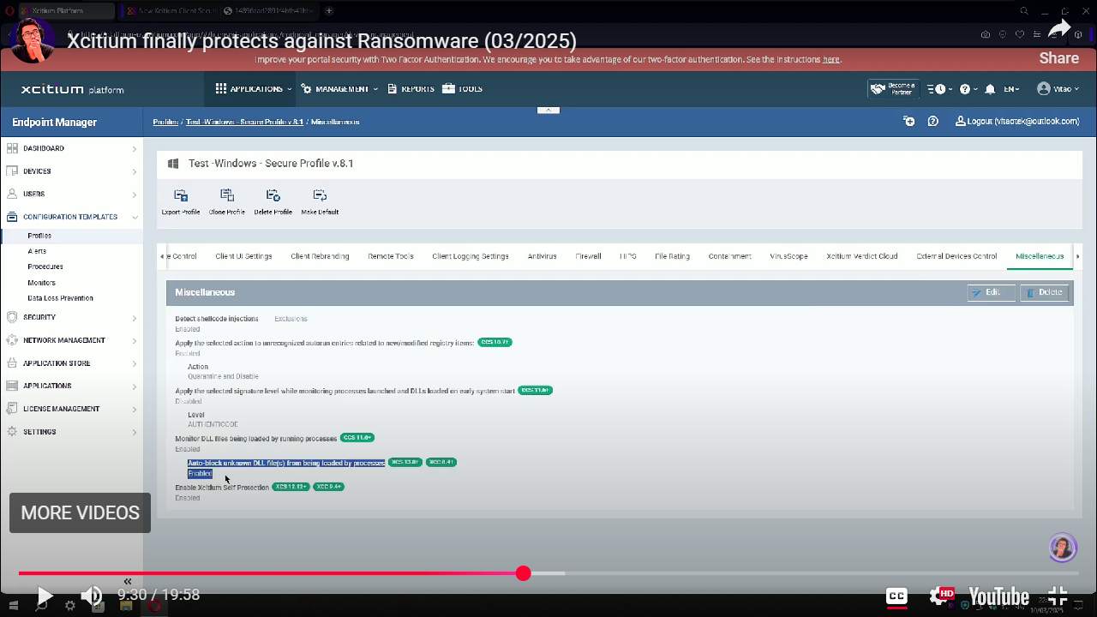Click the Settings sidebar gear icon

[12, 432]
